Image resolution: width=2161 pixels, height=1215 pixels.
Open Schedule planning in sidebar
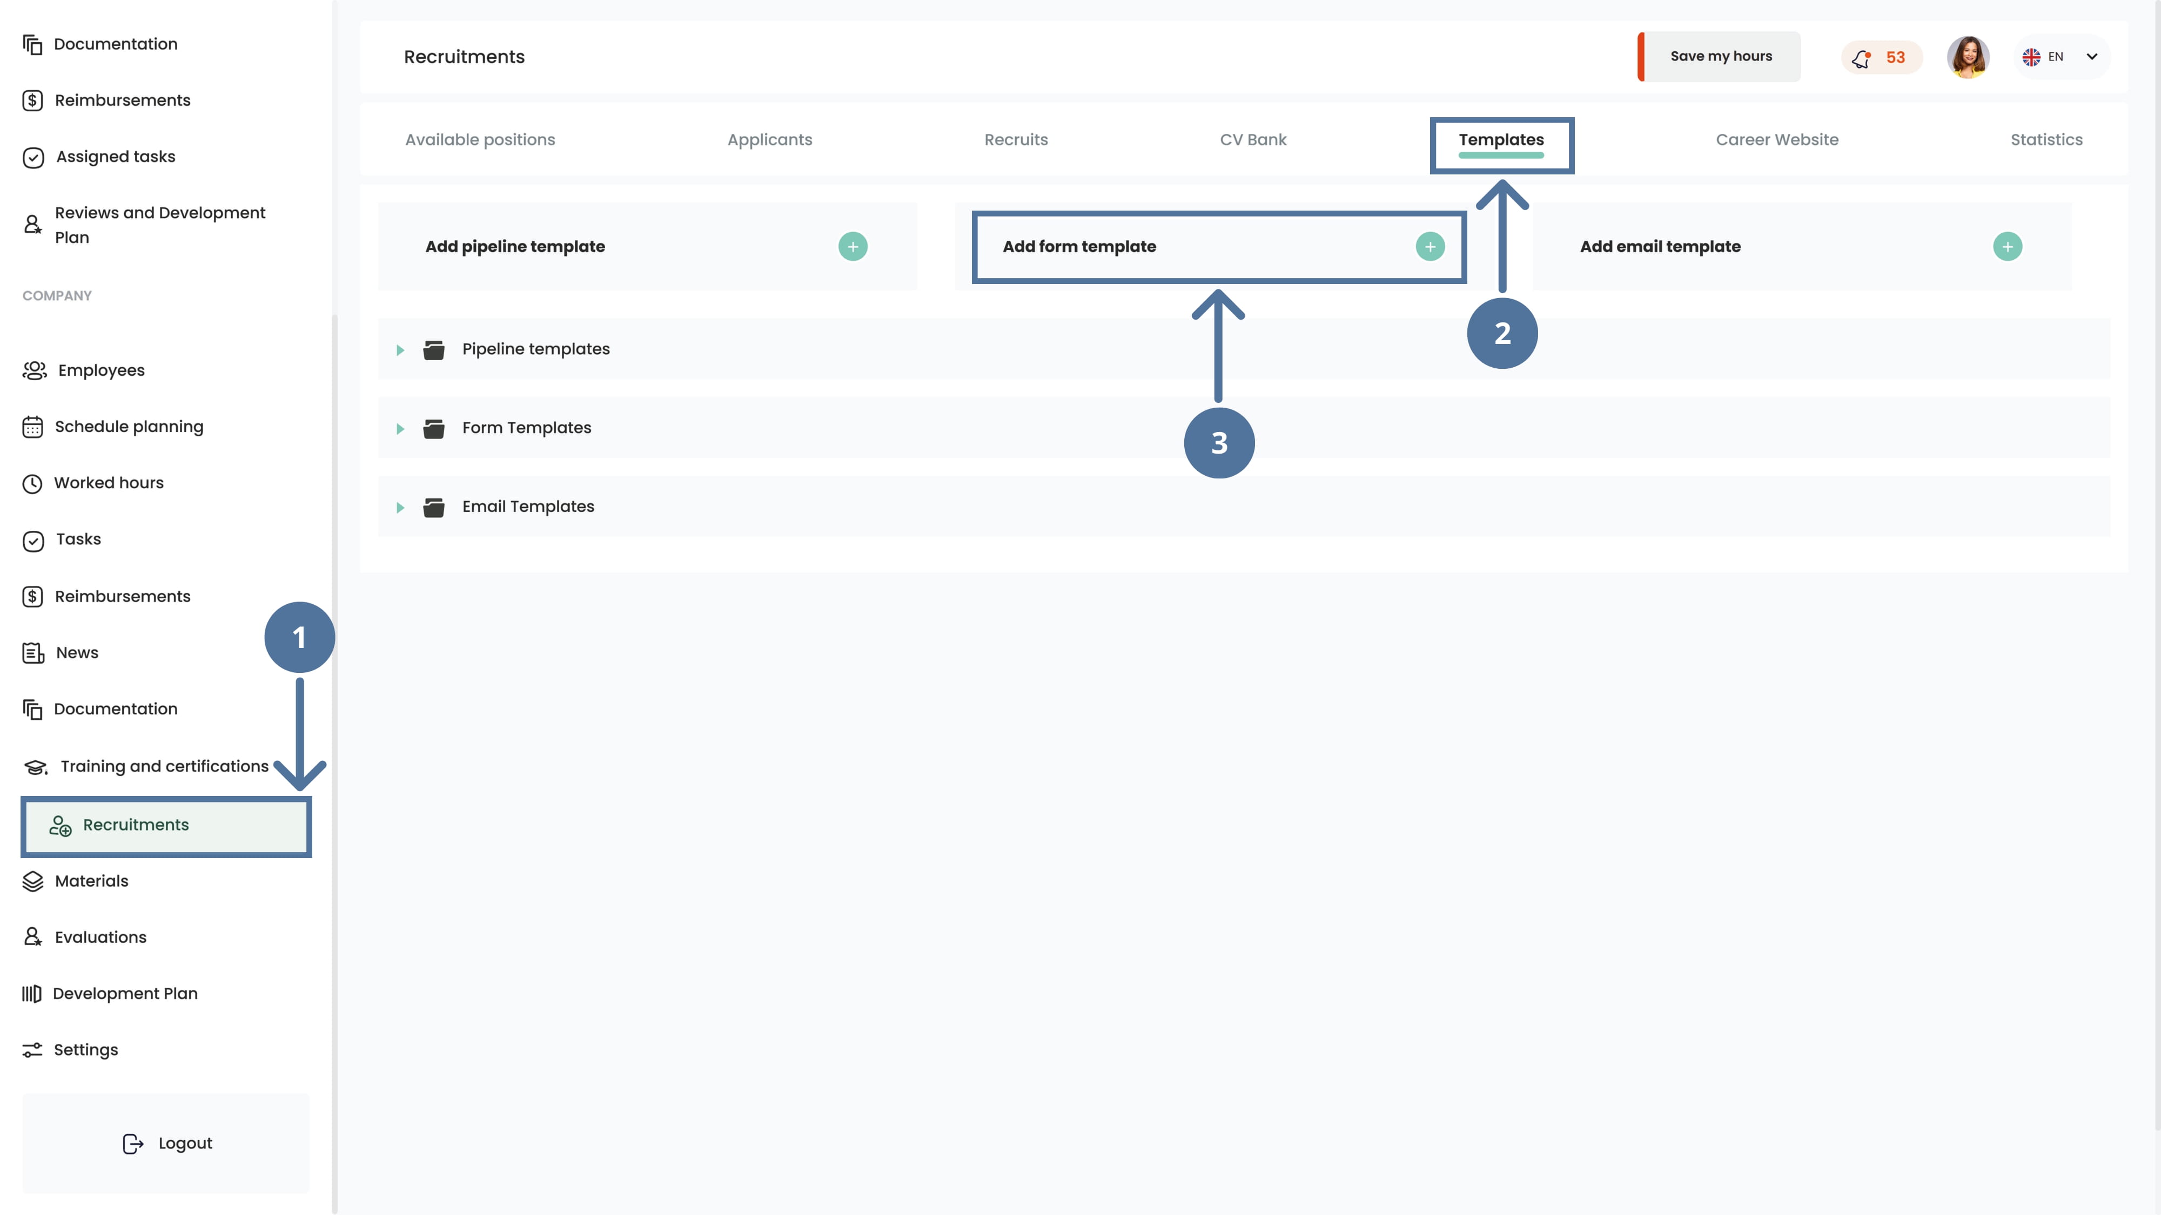[129, 427]
